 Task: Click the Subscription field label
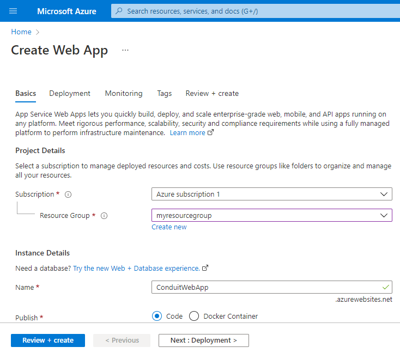(x=35, y=194)
